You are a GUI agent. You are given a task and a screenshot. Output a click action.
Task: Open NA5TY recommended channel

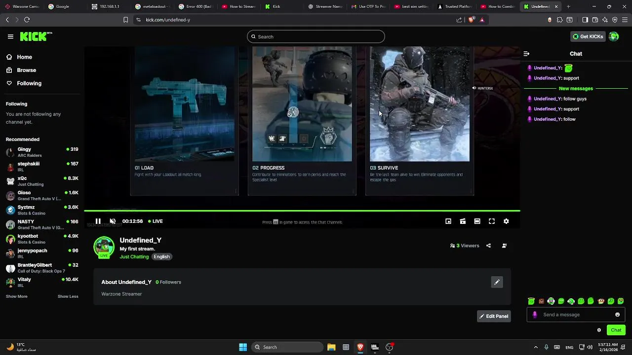coord(42,224)
